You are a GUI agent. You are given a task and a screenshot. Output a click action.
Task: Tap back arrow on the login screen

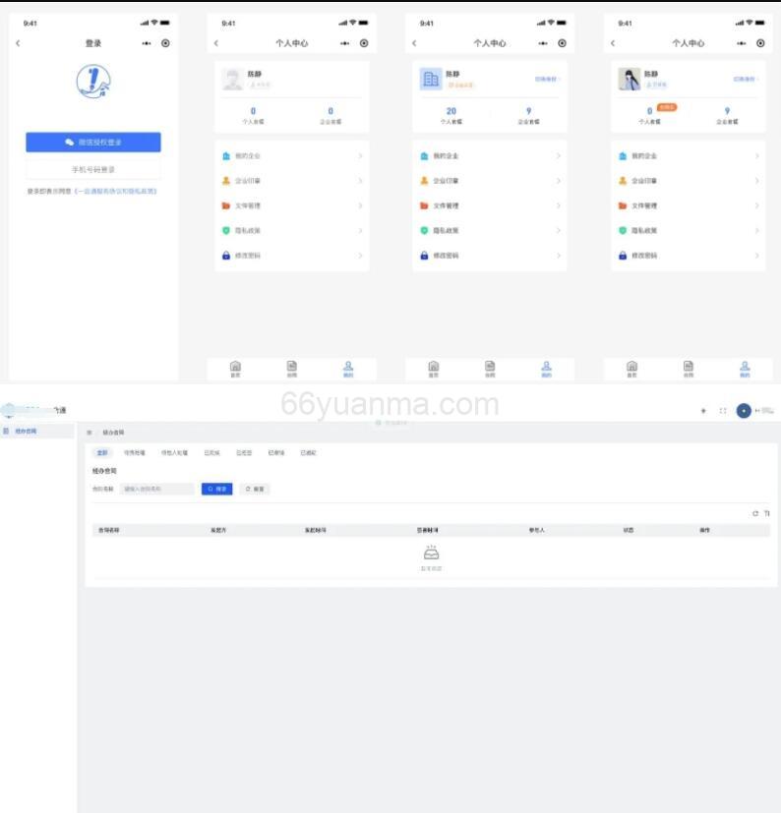click(x=18, y=43)
